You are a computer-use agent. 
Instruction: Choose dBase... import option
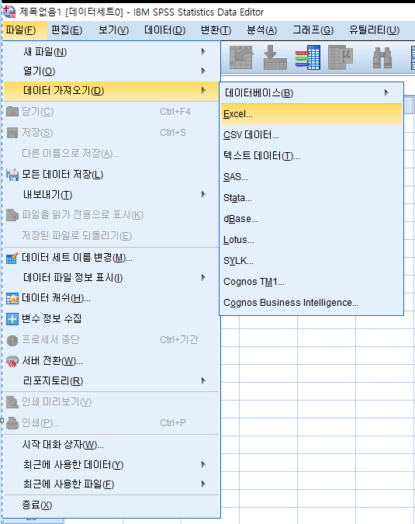tap(311, 219)
